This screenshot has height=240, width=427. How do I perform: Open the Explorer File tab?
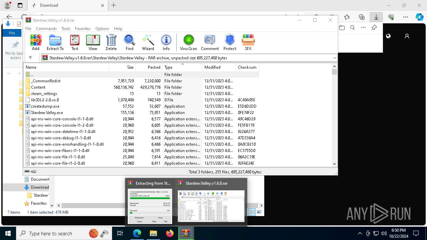12,33
